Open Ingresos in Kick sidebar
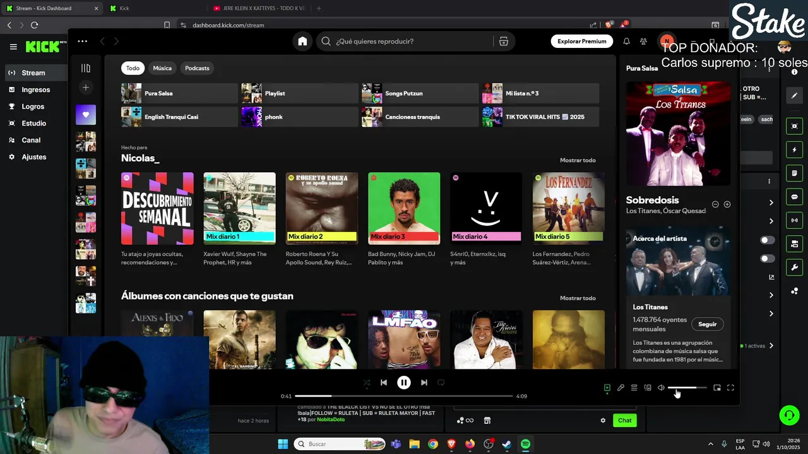Viewport: 808px width, 454px height. coord(35,90)
